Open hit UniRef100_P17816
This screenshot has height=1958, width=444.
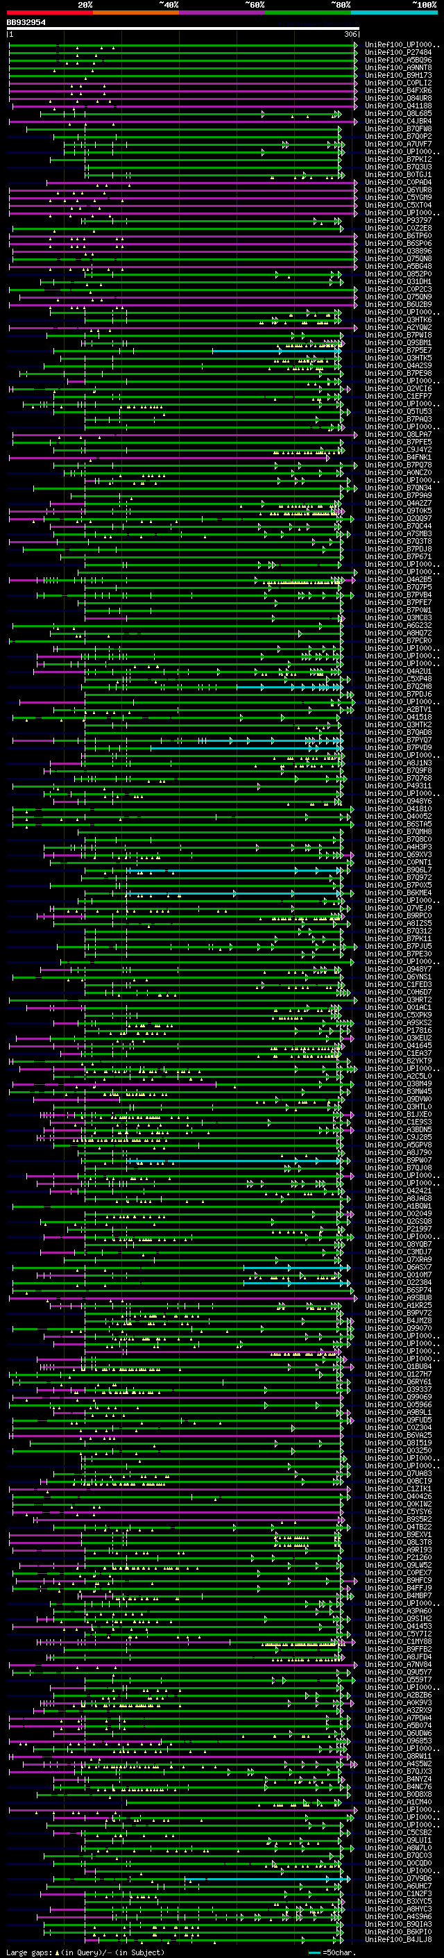pos(398,1031)
